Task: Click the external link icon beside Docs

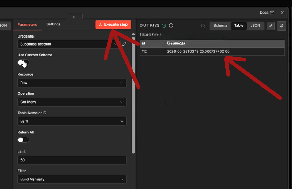Action: (x=272, y=13)
